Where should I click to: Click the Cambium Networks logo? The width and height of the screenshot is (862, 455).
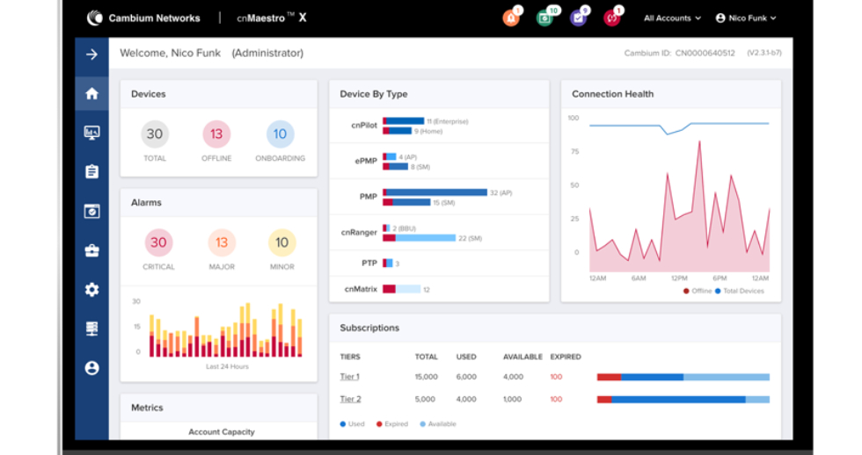coord(143,18)
